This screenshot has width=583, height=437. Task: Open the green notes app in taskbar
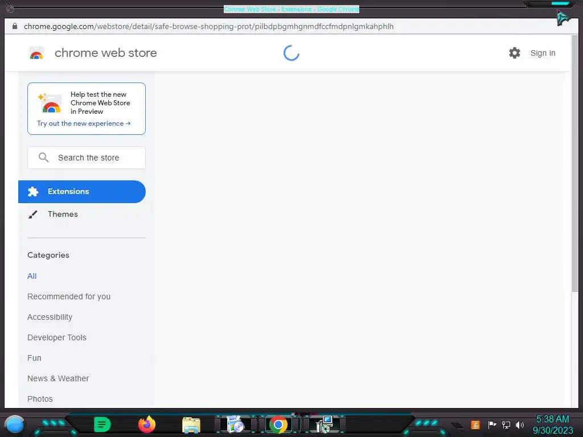[102, 424]
